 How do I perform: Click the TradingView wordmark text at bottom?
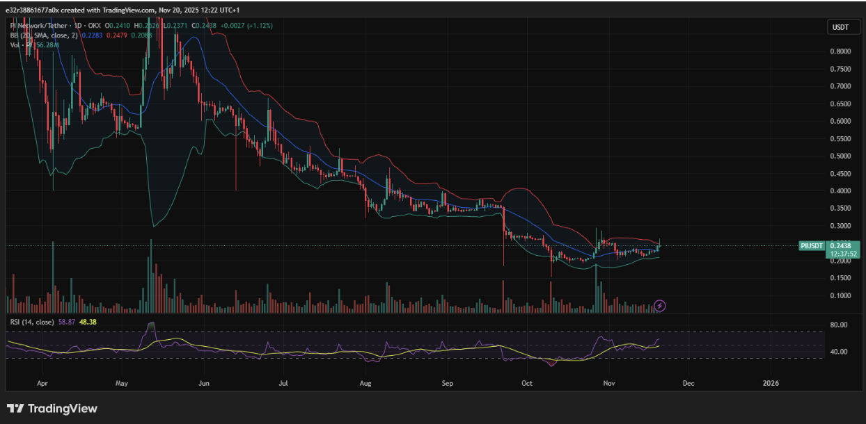tap(63, 409)
